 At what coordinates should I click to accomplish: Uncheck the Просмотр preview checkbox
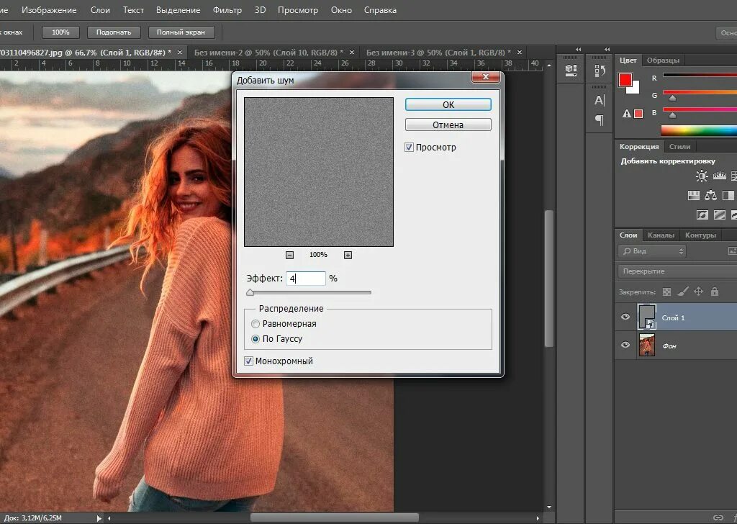point(410,148)
